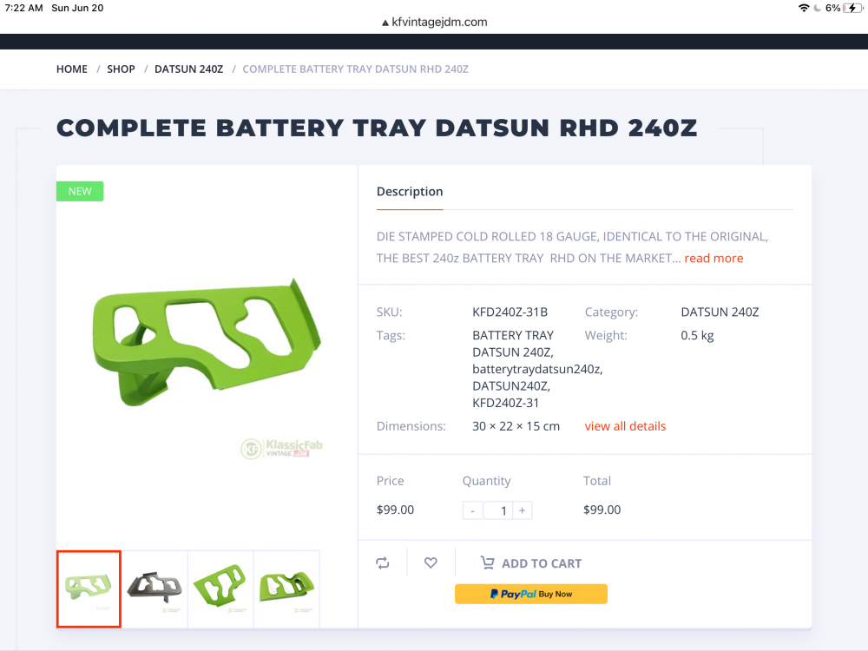The height and width of the screenshot is (651, 868).
Task: Click the KFD240Z-31 tag
Action: tap(505, 403)
